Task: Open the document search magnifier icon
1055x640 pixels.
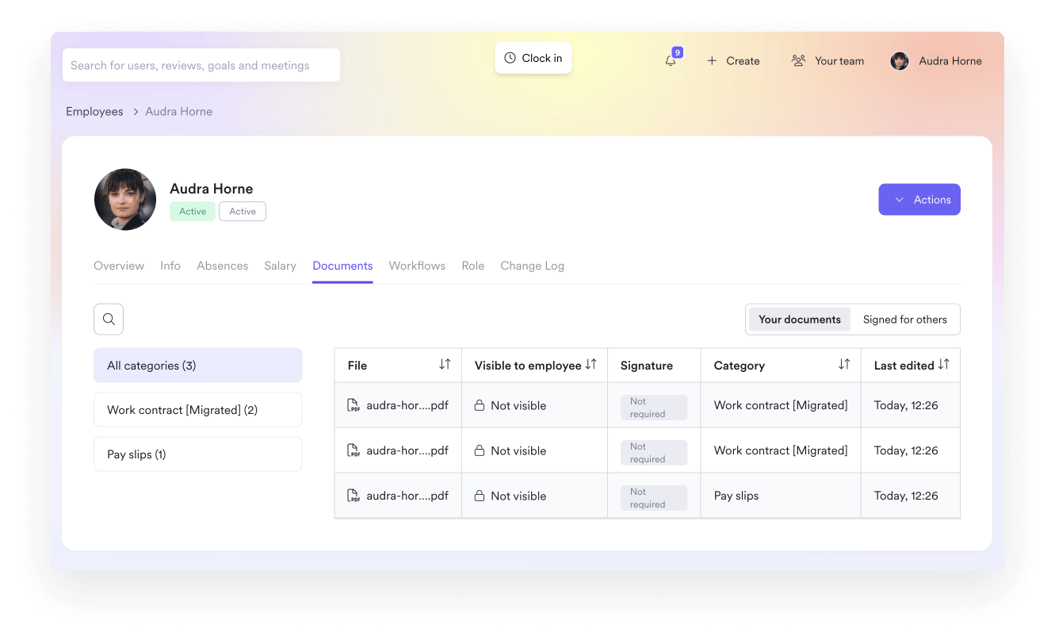Action: pos(109,319)
